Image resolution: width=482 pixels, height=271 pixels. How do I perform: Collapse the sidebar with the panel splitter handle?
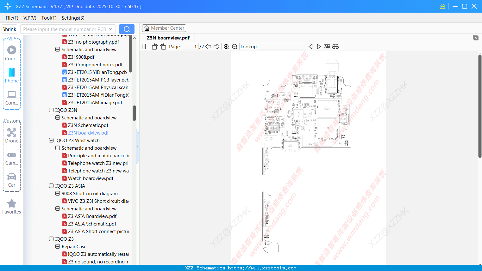(138, 146)
